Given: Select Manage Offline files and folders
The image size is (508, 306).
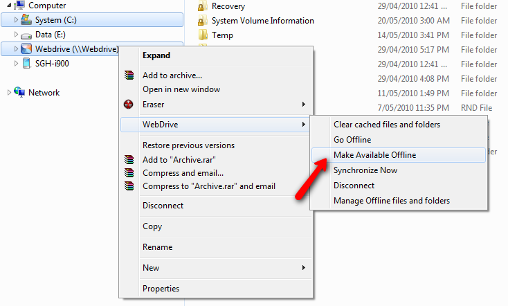Looking at the screenshot, I should pos(391,201).
